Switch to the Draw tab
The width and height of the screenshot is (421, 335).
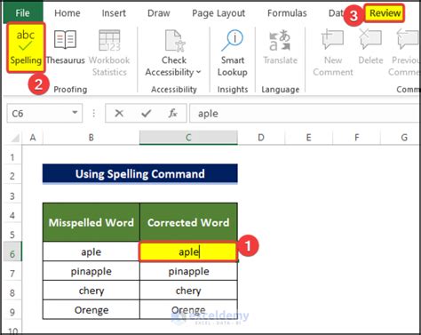click(x=159, y=13)
